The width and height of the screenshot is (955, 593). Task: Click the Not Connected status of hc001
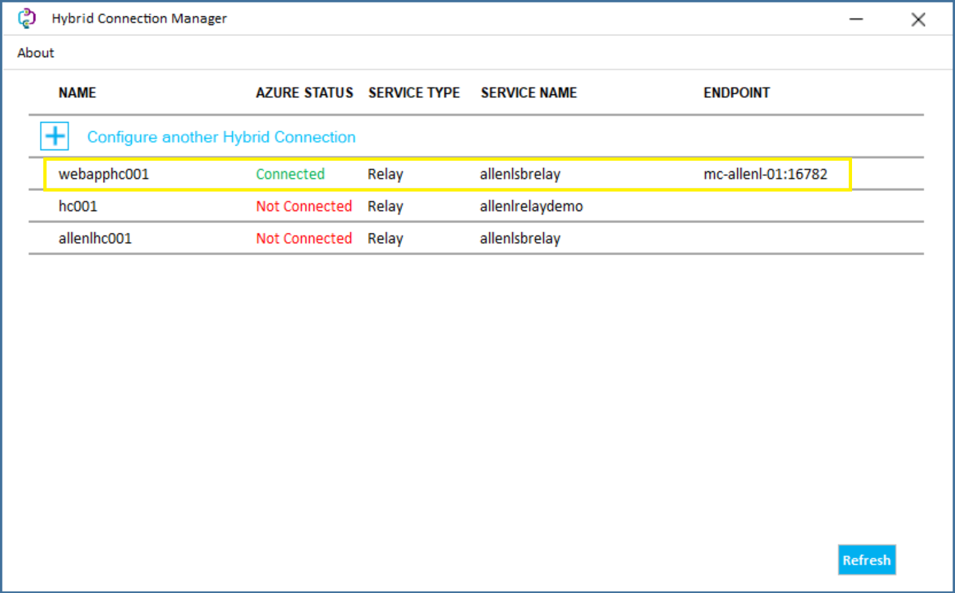[x=304, y=206]
